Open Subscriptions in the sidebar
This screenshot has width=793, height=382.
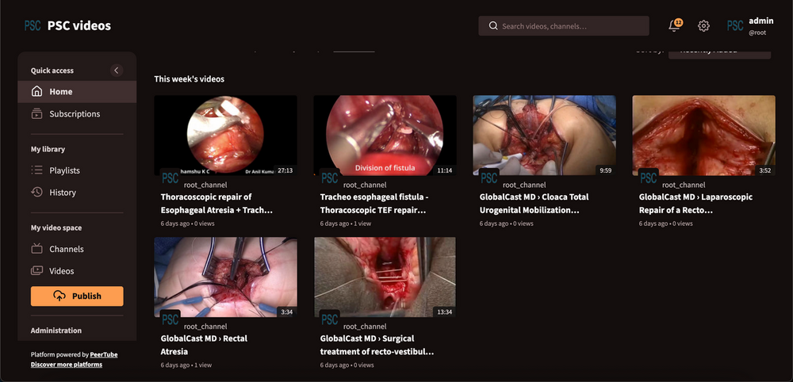[77, 113]
